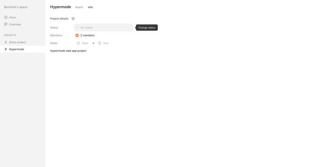Switch to the Board tab

[79, 7]
